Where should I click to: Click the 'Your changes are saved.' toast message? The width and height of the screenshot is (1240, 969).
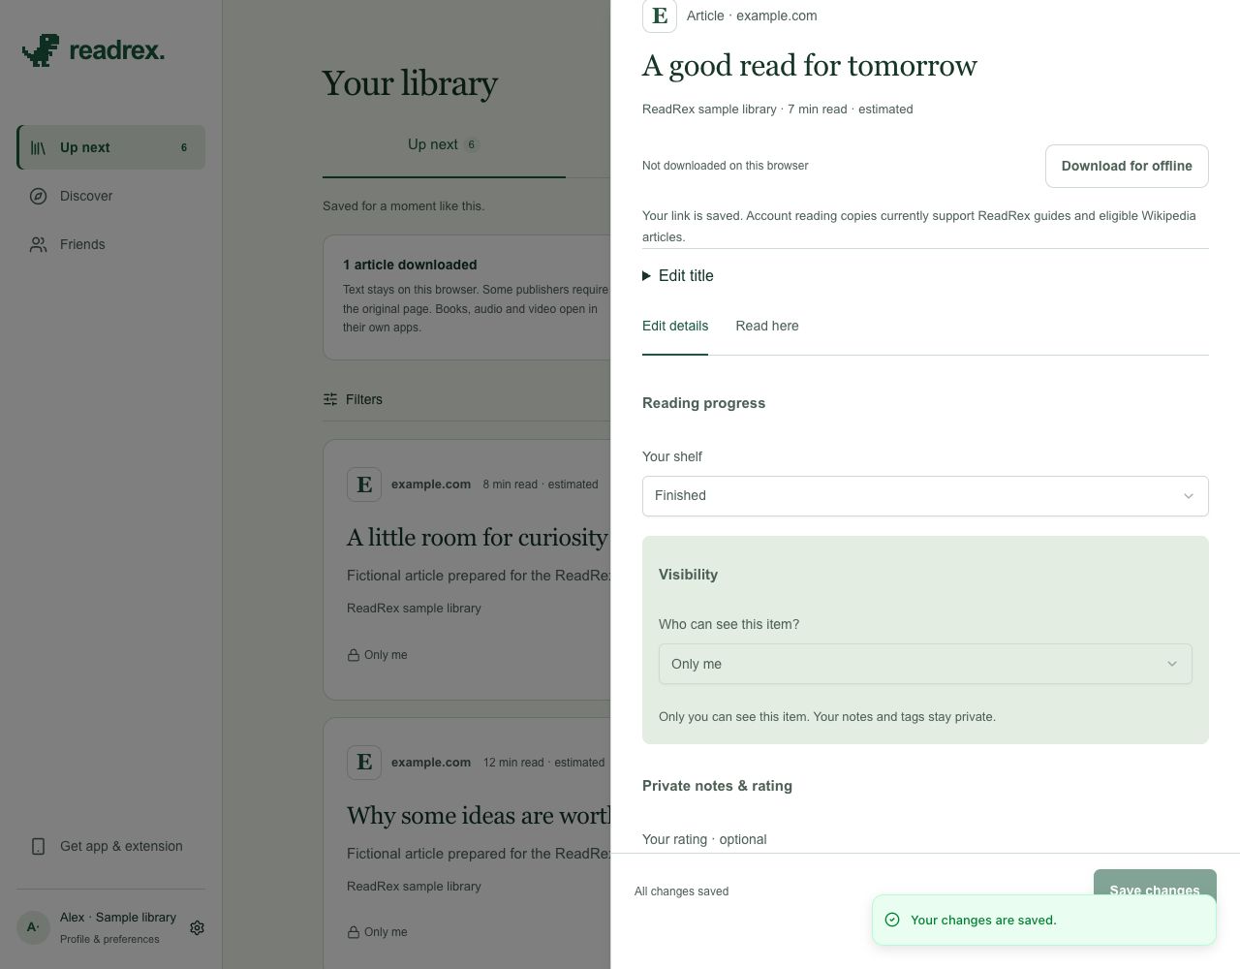tap(983, 920)
